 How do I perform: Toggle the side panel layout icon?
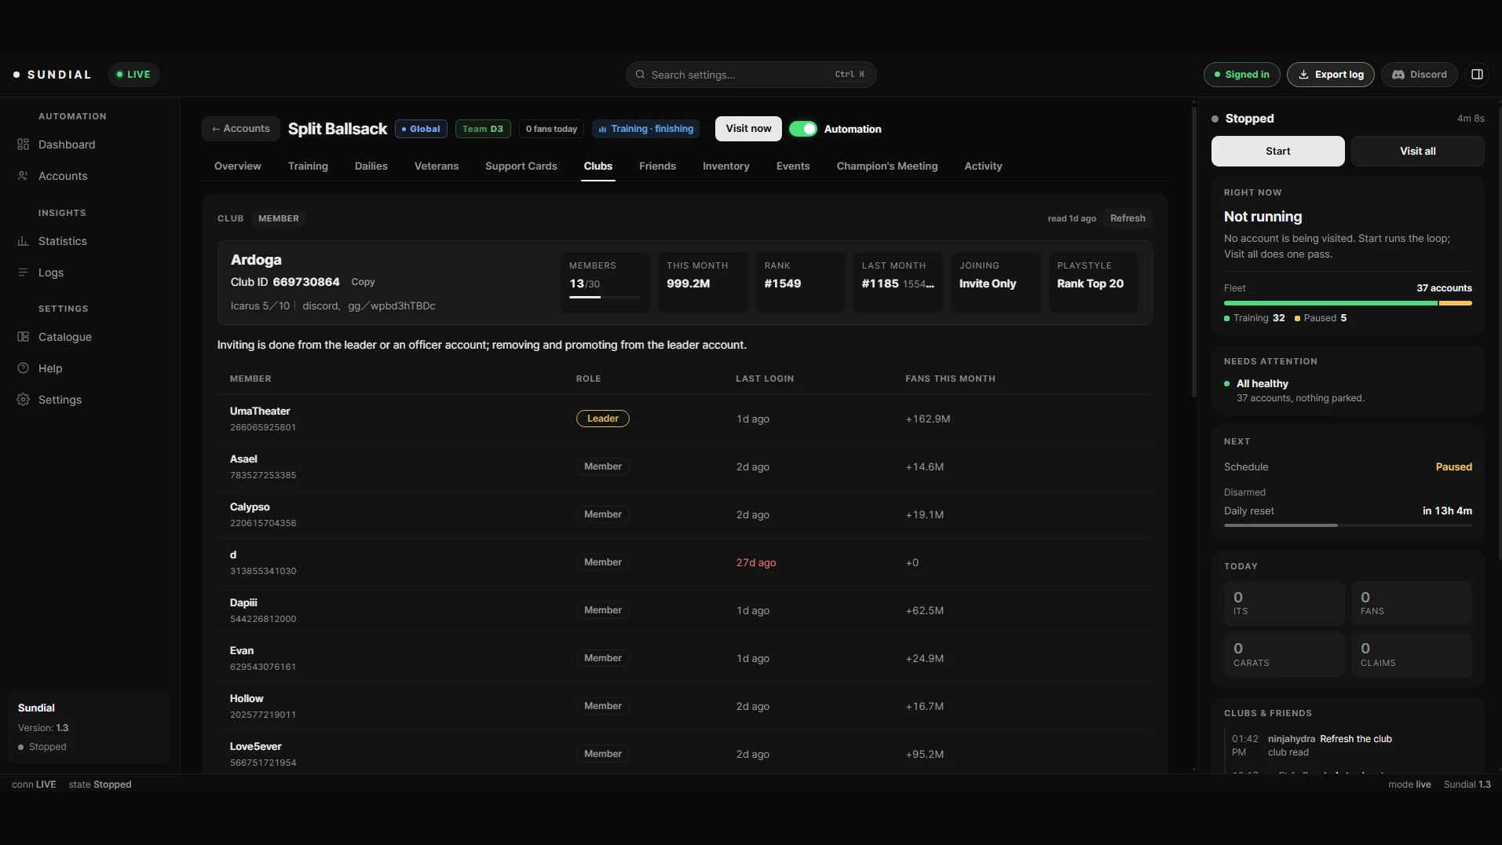1477,75
